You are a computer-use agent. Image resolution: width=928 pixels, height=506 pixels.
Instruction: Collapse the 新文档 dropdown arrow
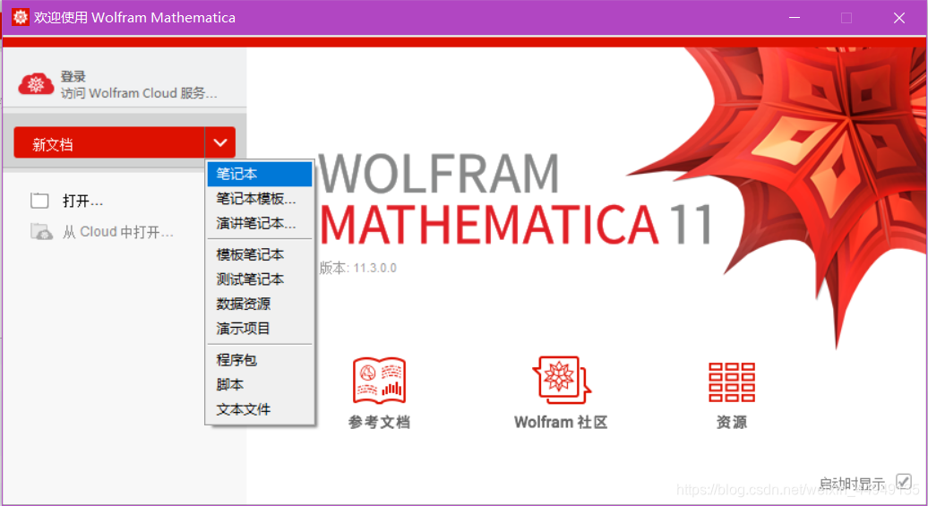click(x=220, y=142)
